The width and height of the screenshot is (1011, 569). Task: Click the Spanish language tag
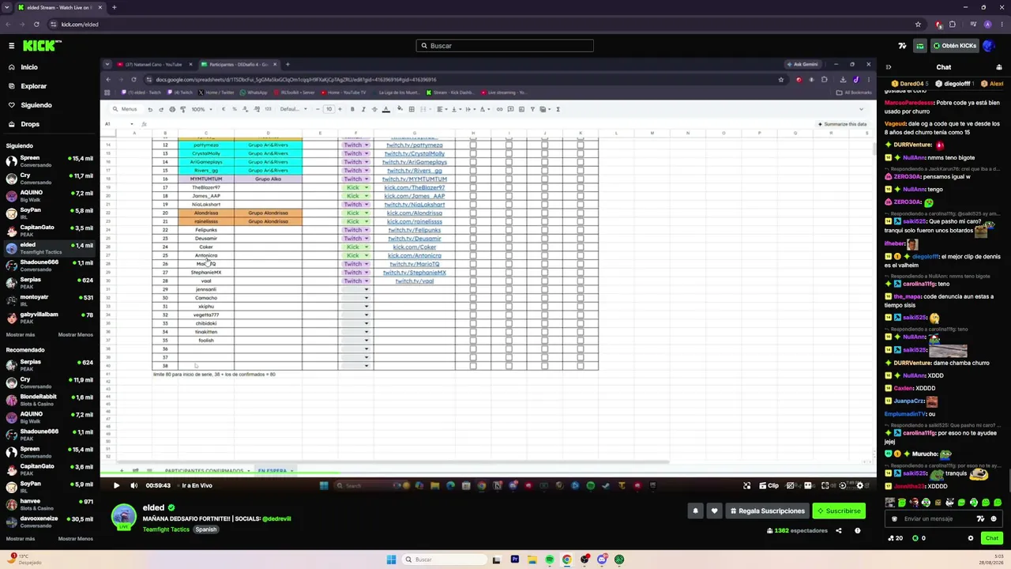[206, 529]
